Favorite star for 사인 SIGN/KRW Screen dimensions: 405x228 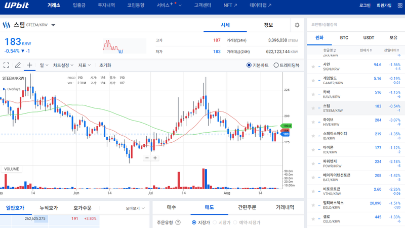click(313, 67)
